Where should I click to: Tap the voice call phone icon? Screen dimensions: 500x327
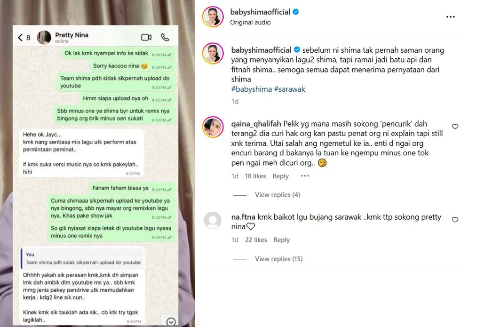165,37
